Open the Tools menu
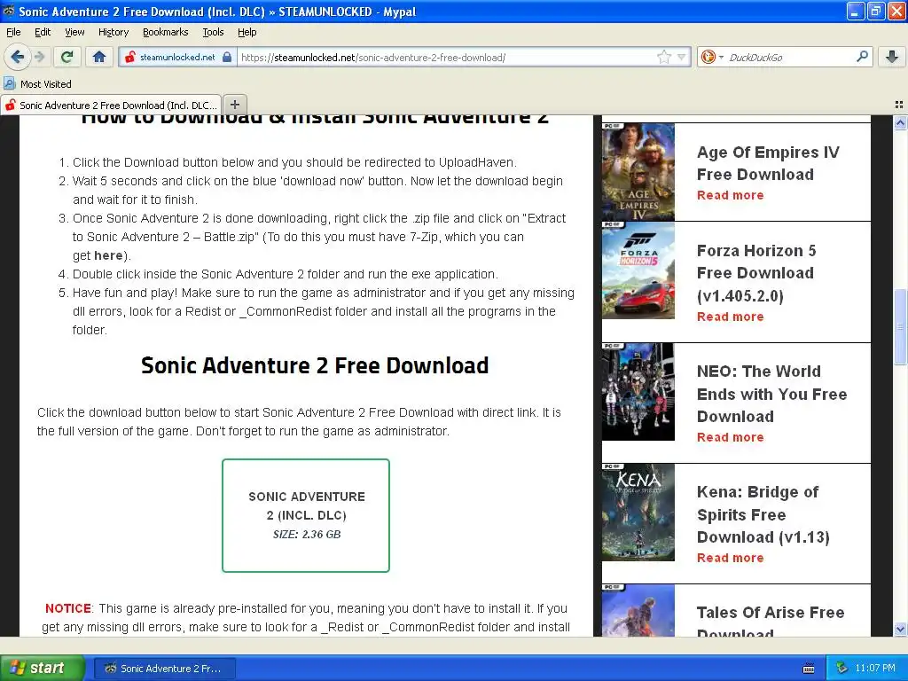 pos(213,33)
